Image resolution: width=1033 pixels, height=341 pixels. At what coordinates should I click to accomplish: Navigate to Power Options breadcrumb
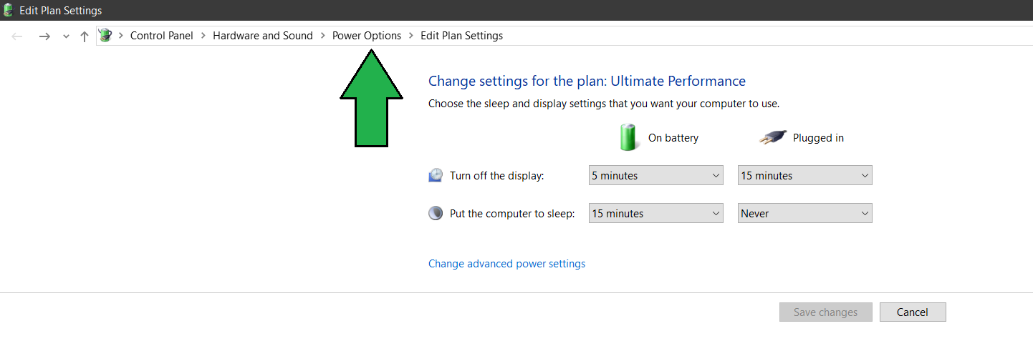tap(367, 36)
